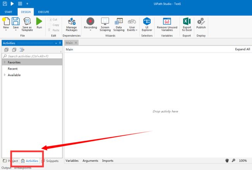Click the Drop activity here area
Image resolution: width=252 pixels, height=170 pixels.
(165, 111)
